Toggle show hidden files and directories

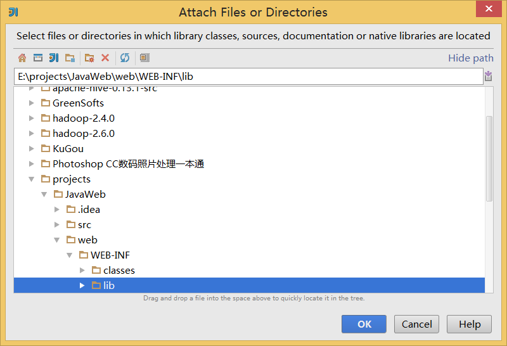point(144,58)
